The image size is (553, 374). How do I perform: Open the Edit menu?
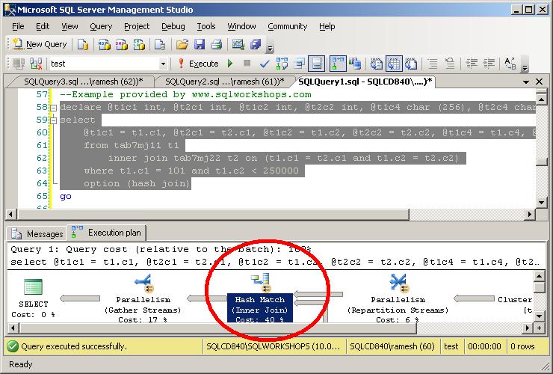click(43, 26)
